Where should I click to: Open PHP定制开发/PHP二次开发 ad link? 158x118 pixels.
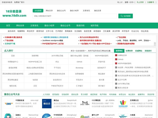[53, 44]
